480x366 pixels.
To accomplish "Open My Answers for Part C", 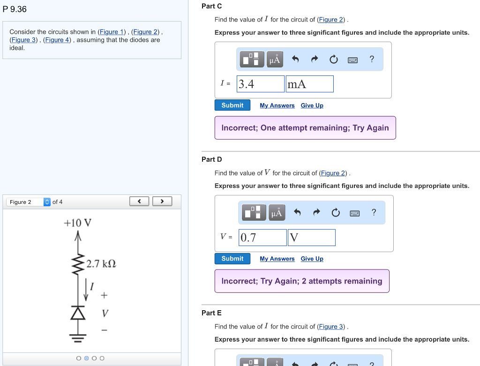I will point(277,105).
